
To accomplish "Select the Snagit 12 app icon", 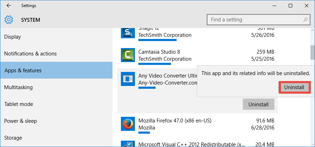I will pyautogui.click(x=128, y=33).
